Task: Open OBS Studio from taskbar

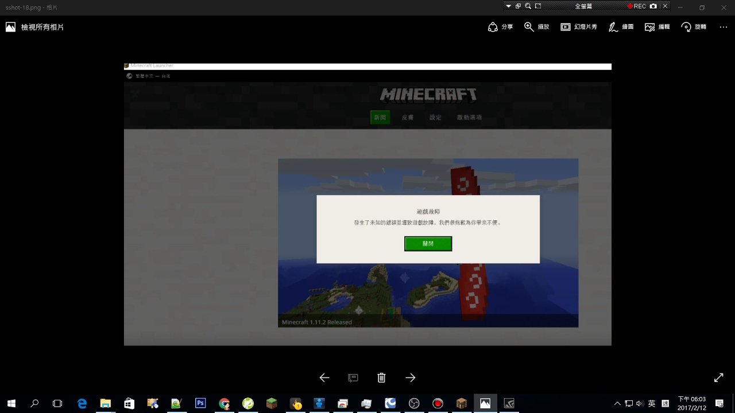Action: [414, 403]
